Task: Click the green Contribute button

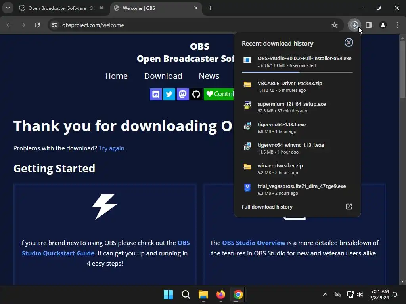Action: tap(219, 94)
